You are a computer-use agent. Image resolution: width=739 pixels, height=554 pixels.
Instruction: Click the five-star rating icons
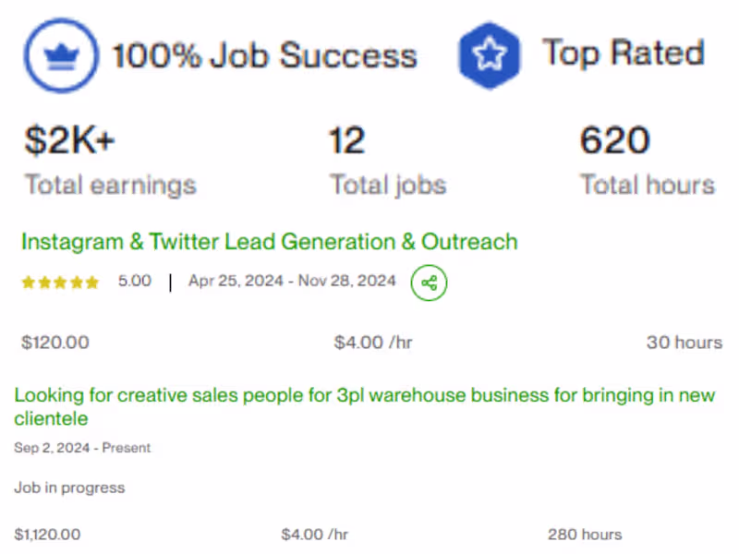tap(60, 283)
